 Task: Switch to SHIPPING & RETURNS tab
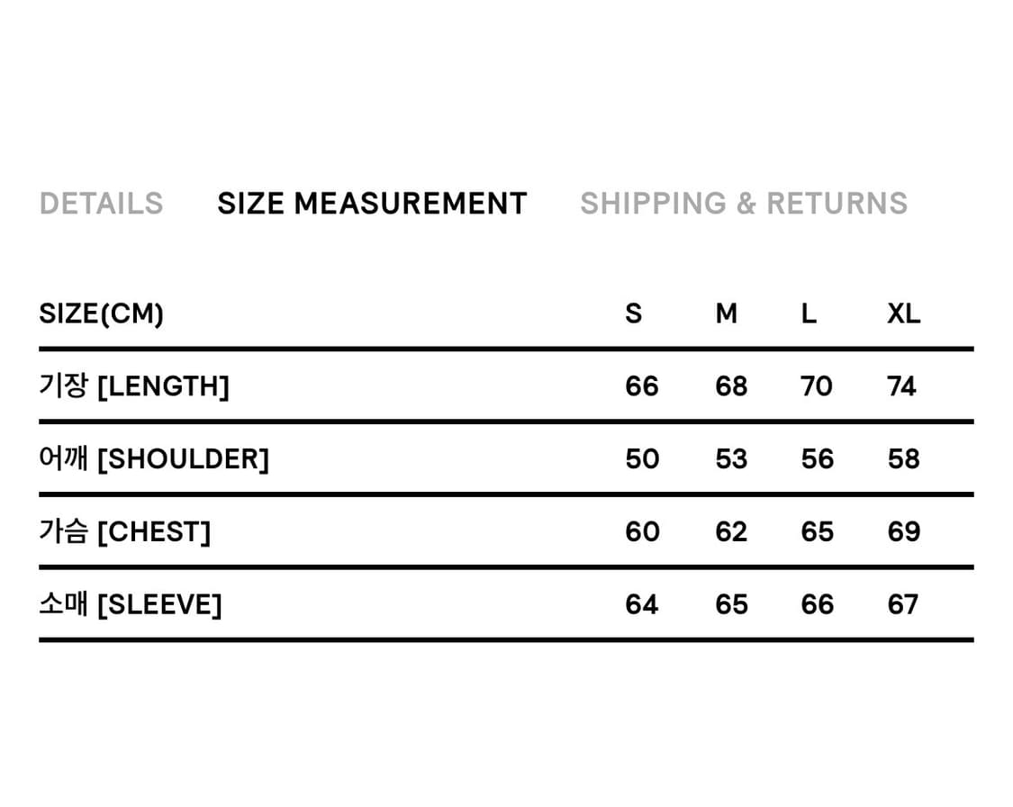744,204
